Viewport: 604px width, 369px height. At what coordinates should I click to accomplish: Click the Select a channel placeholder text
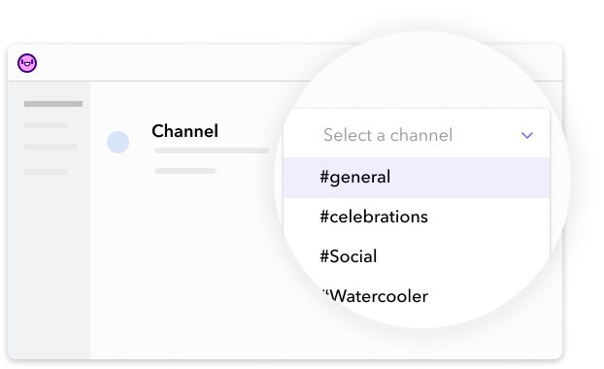[387, 135]
